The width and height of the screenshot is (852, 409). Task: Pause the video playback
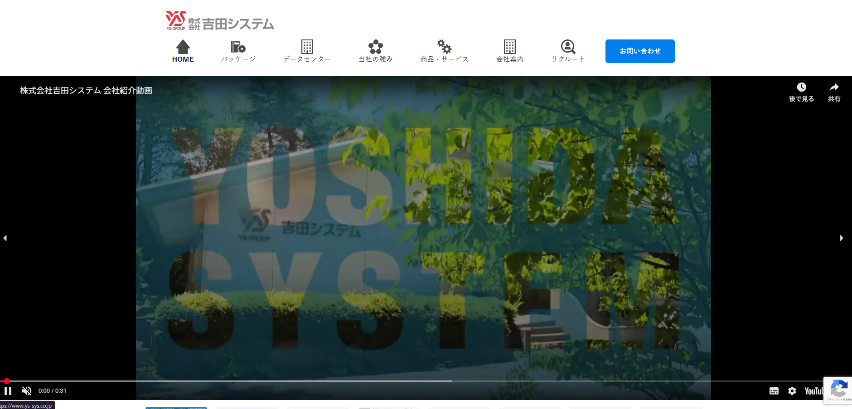coord(8,391)
